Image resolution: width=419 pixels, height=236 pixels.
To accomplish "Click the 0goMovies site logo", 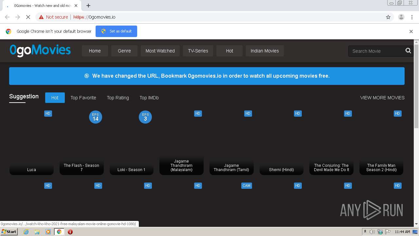I will point(40,51).
